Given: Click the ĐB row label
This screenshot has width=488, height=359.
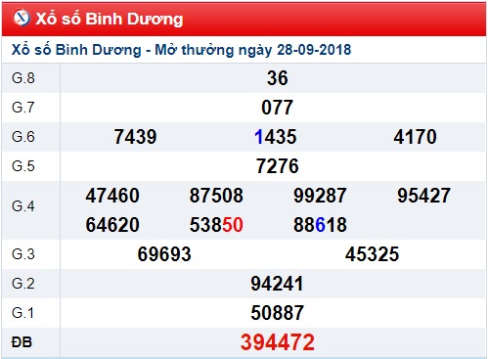Looking at the screenshot, I should pyautogui.click(x=22, y=342).
